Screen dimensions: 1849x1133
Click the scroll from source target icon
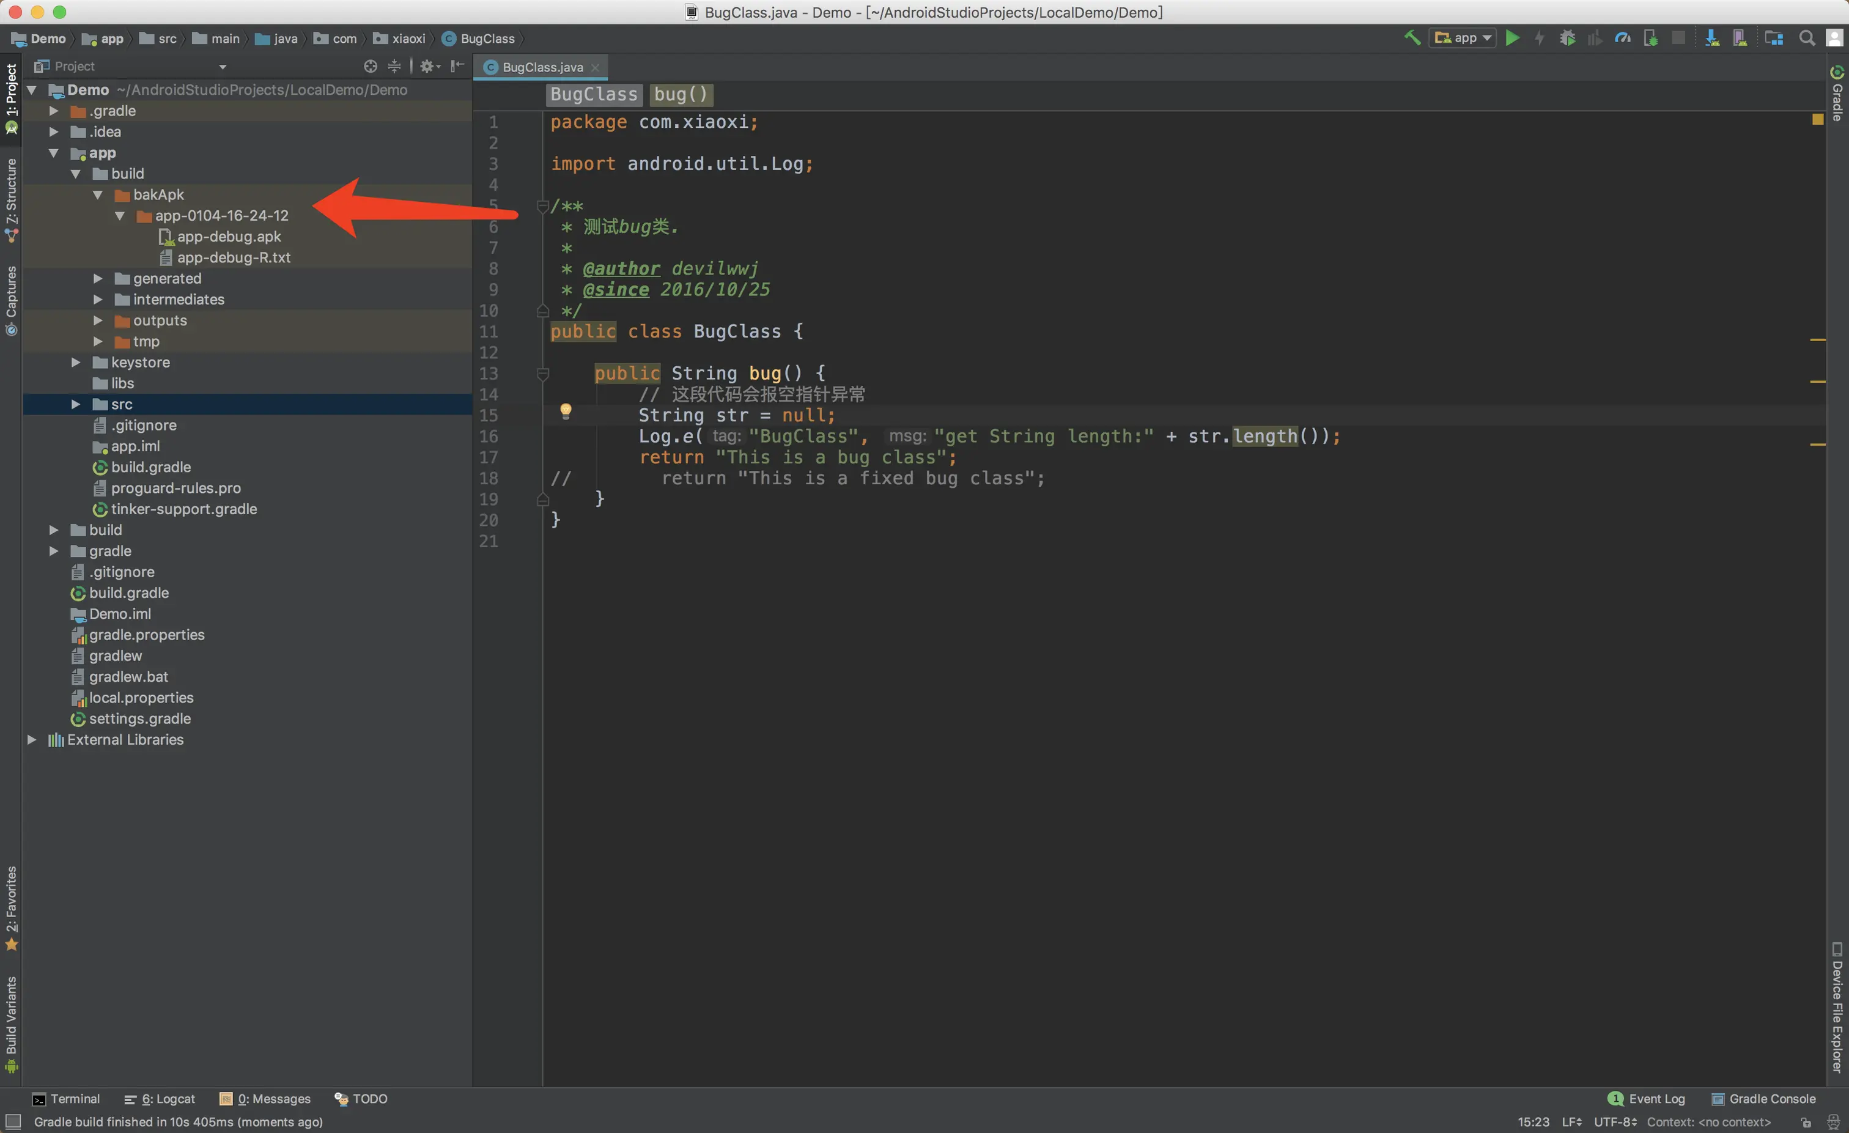(x=370, y=66)
